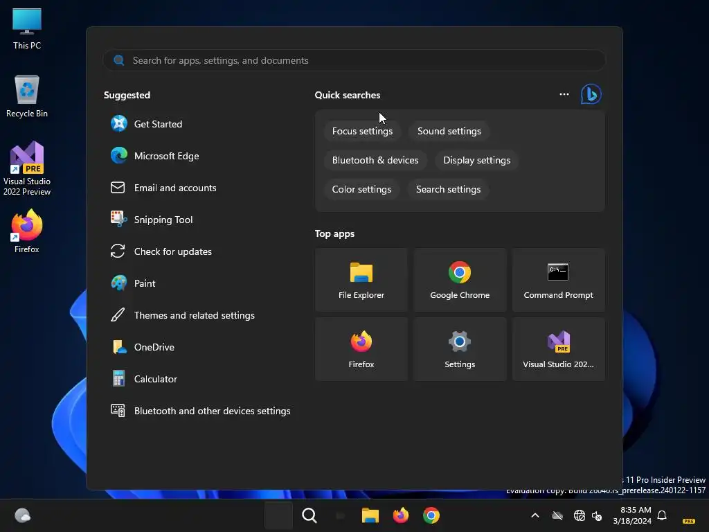The height and width of the screenshot is (532, 709).
Task: Click the This PC desktop icon
Action: 27,28
